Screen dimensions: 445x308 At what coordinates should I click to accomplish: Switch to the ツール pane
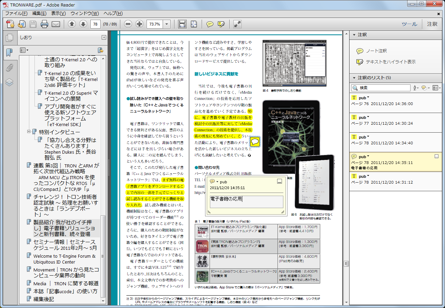pos(409,24)
